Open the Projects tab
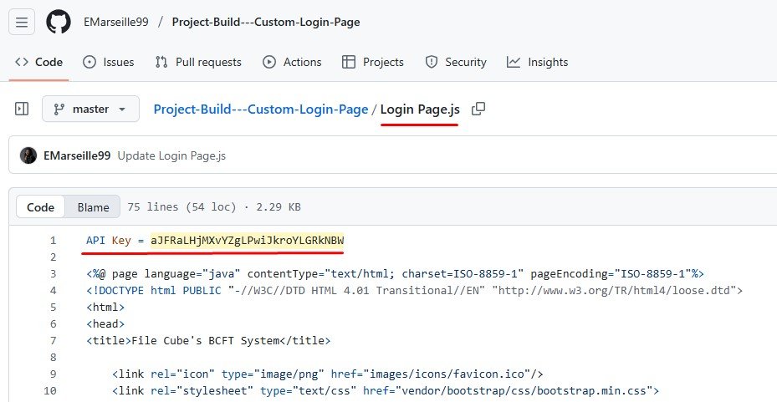 click(x=373, y=63)
